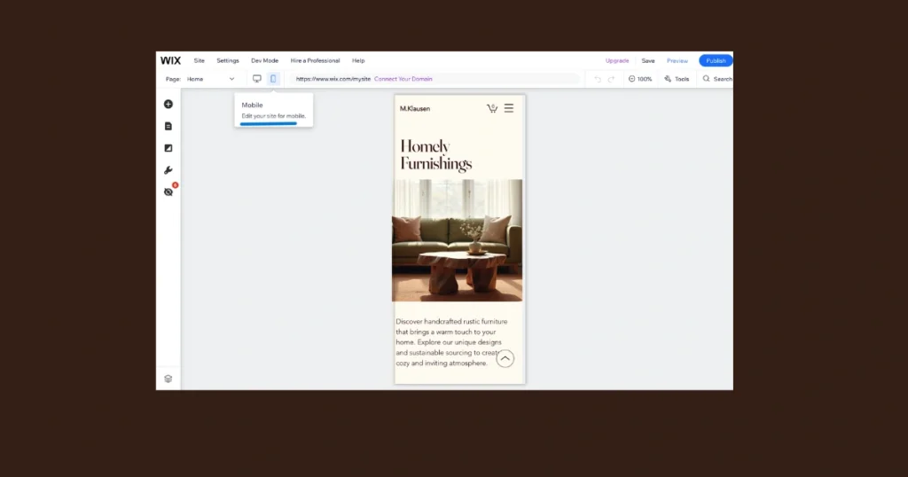Open the Layers icon at sidebar bottom

(168, 379)
